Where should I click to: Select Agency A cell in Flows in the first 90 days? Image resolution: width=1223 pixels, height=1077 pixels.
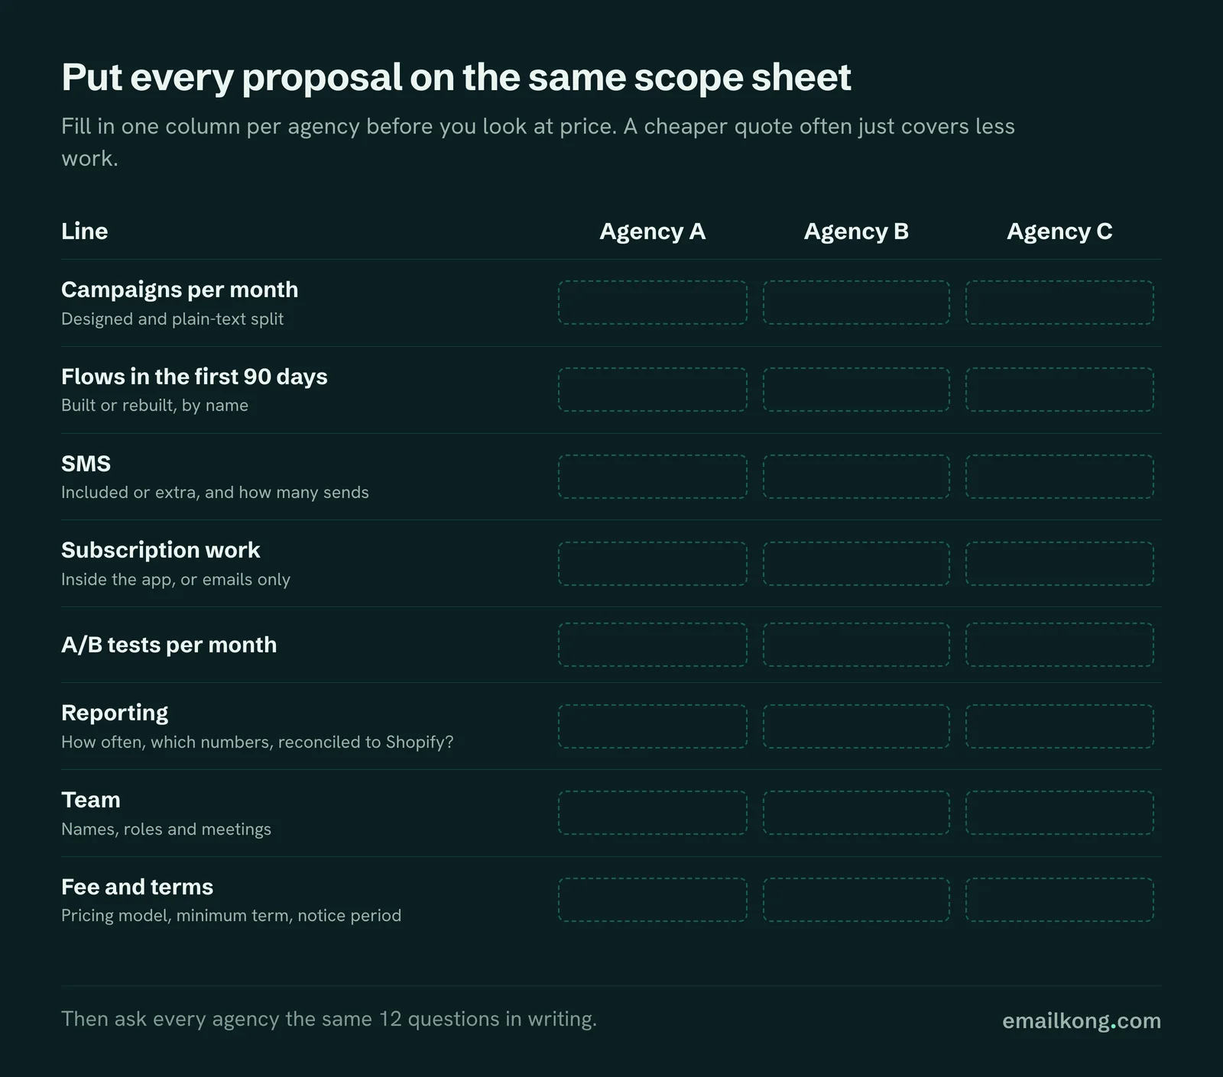[x=652, y=390]
